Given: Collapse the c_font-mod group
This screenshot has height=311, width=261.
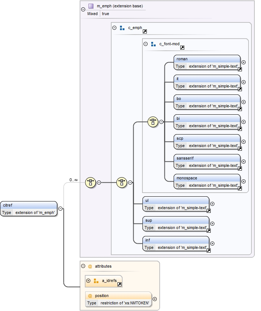Looking at the screenshot, I should [145, 44].
